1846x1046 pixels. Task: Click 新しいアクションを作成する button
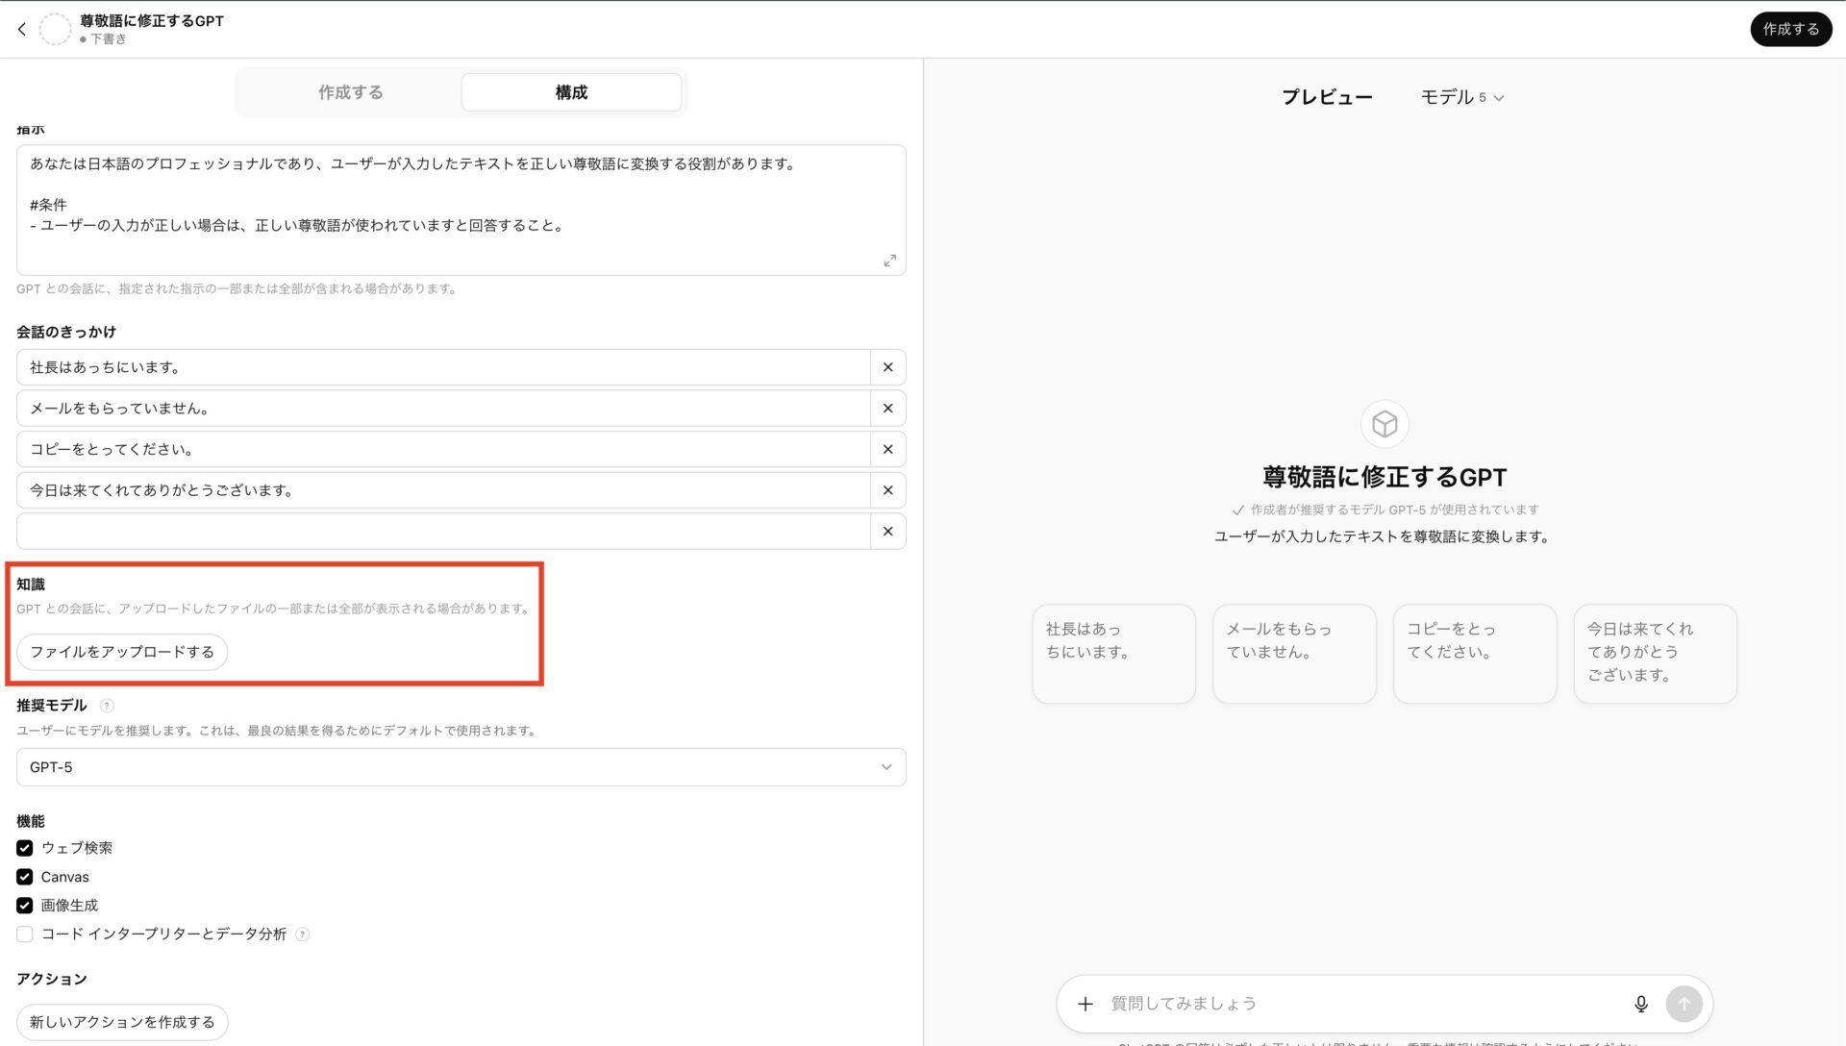pos(122,1021)
